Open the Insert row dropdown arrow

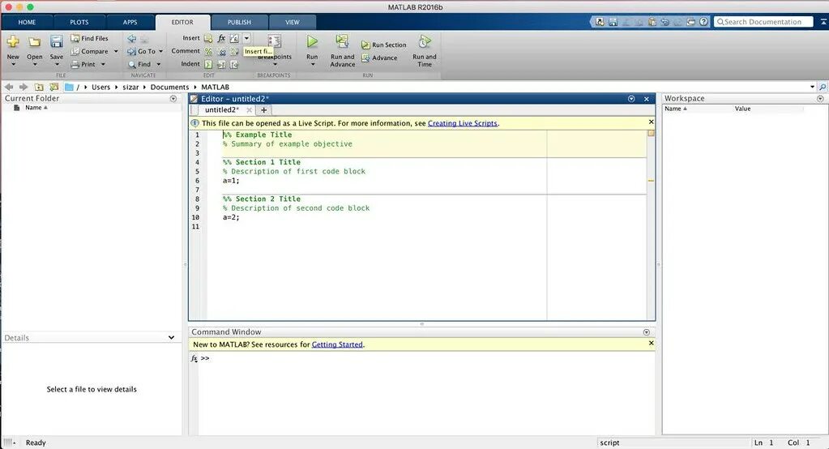click(x=246, y=39)
